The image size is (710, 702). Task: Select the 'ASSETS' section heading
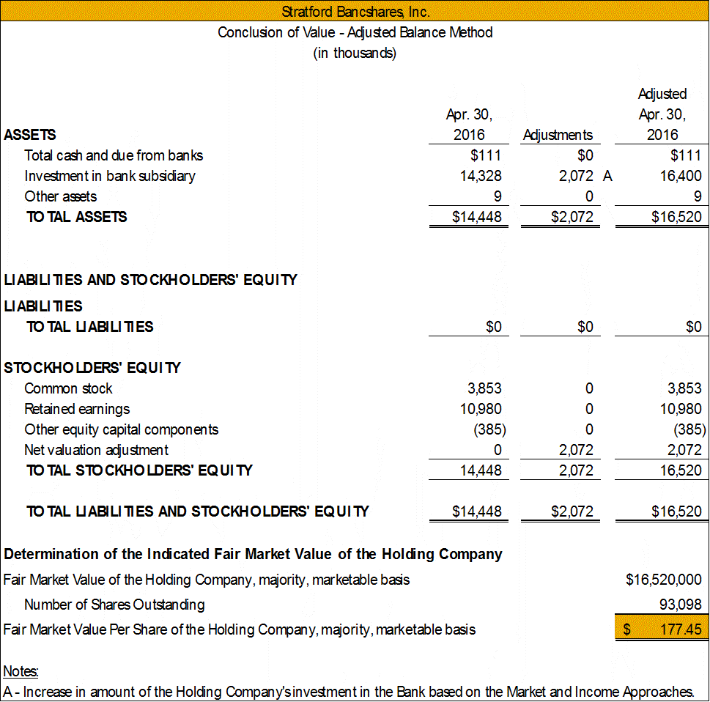(x=30, y=135)
